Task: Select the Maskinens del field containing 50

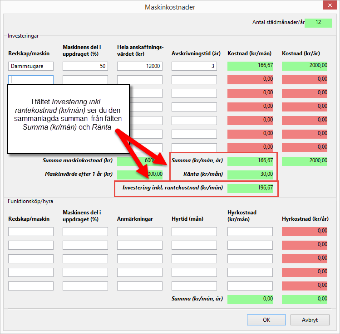Action: click(x=85, y=66)
